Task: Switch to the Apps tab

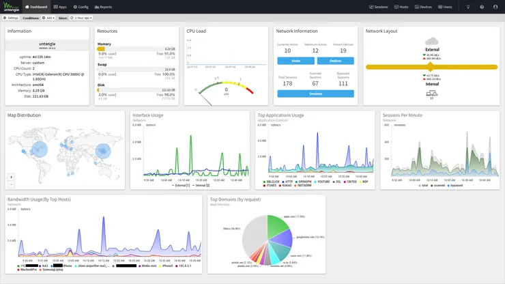Action: 60,7
